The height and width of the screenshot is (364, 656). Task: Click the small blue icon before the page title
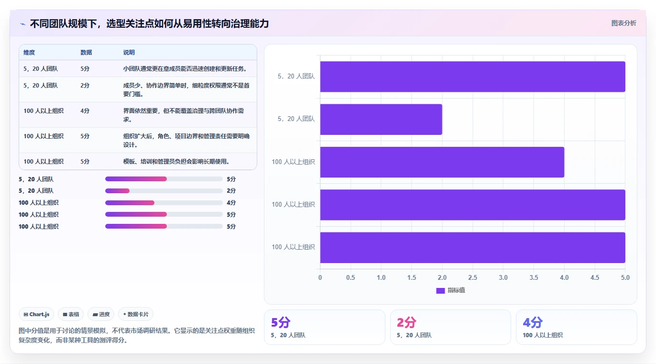tap(22, 24)
